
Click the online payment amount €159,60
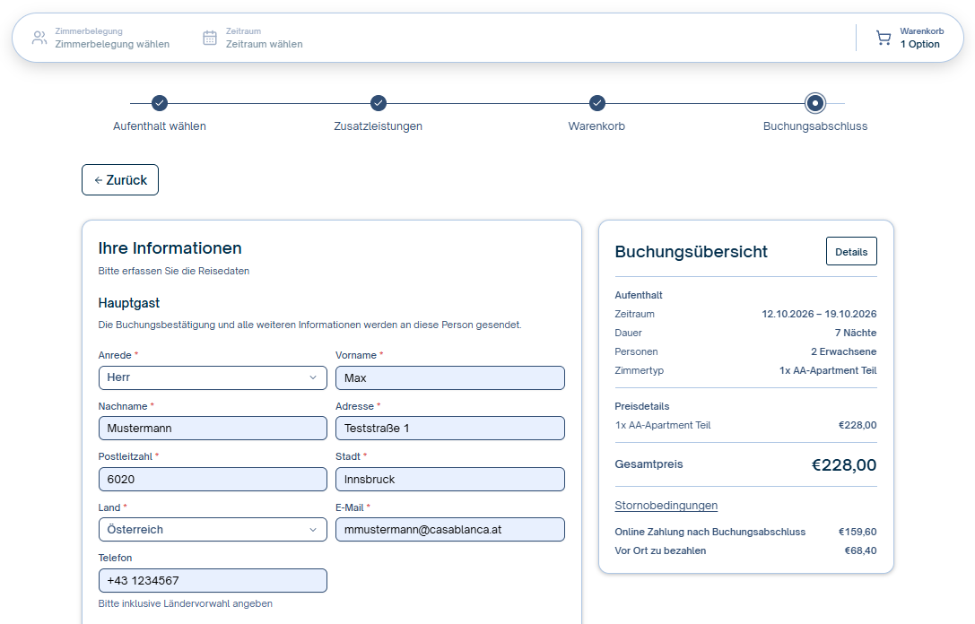click(857, 532)
